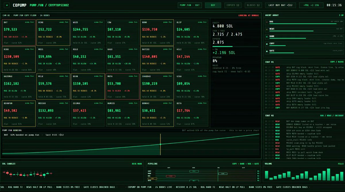
Task: Click the COPUMP logo icon in header
Action: [x=7, y=5]
